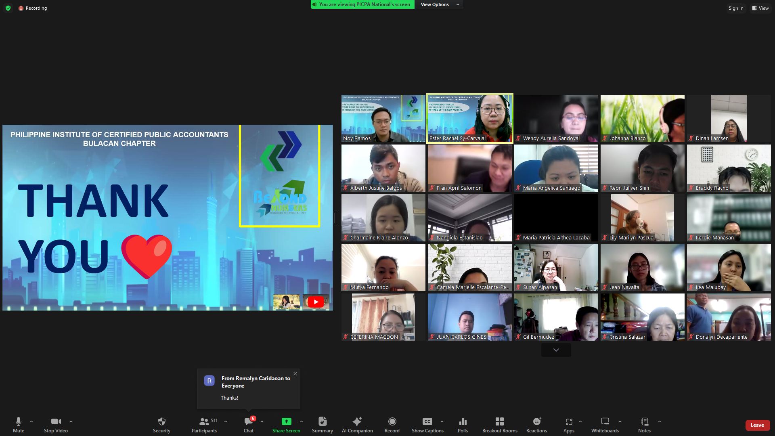Open chat message from Remalyn Caridaoan
Image resolution: width=775 pixels, height=436 pixels.
(249, 388)
